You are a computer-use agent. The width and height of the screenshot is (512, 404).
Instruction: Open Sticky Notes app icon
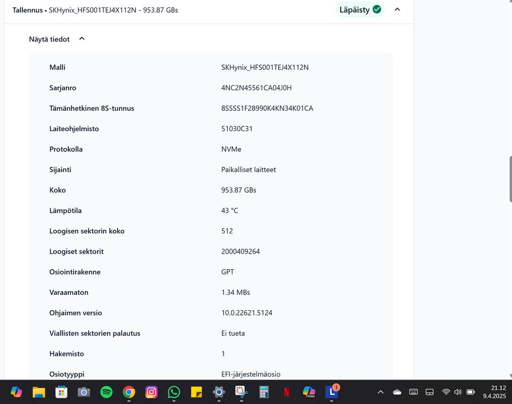click(196, 392)
